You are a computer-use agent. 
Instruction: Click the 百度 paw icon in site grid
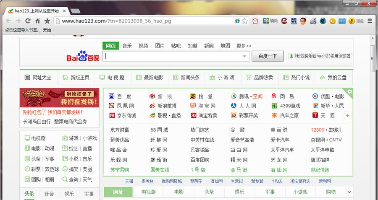pyautogui.click(x=111, y=96)
